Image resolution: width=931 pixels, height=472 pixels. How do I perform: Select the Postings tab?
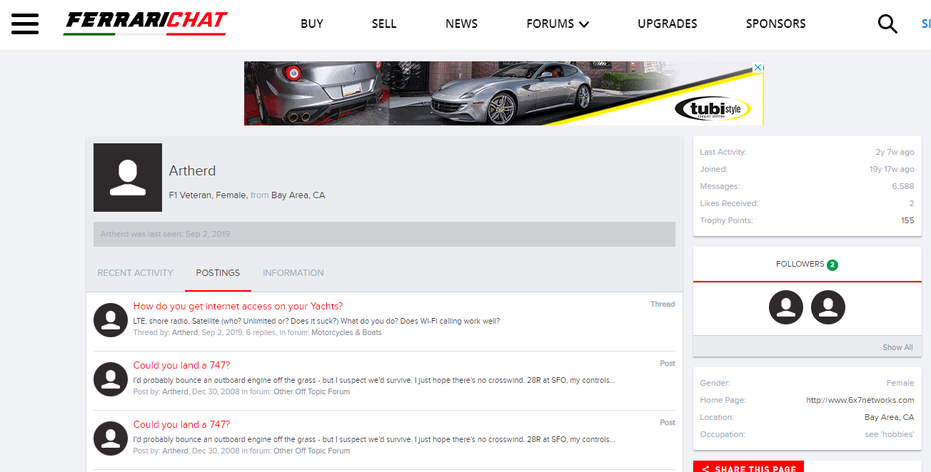point(218,273)
